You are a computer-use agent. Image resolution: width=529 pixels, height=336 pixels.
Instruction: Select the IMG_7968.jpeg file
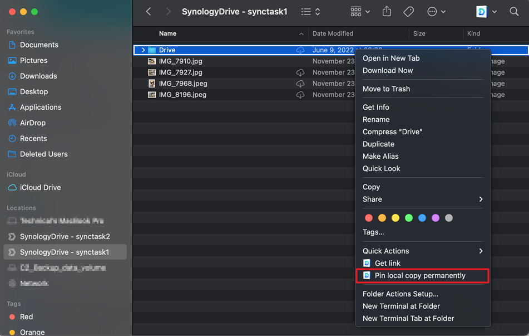coord(183,84)
